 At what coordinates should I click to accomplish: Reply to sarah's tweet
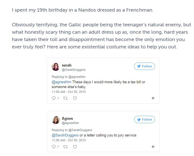pyautogui.click(x=54, y=98)
